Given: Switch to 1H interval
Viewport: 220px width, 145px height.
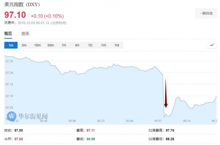Looking at the screenshot, I should (64, 45).
